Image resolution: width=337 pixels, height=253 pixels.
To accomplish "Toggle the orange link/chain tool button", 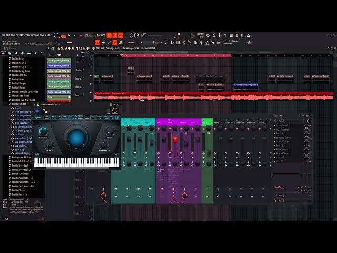I will 115,43.
